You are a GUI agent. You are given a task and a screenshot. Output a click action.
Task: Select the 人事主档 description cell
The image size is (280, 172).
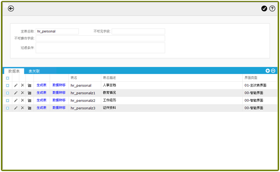tap(172, 85)
